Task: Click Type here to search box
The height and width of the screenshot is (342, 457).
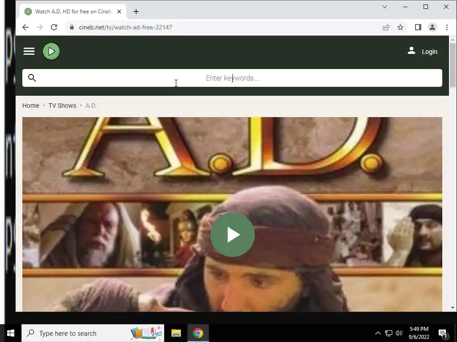Action: pyautogui.click(x=93, y=333)
